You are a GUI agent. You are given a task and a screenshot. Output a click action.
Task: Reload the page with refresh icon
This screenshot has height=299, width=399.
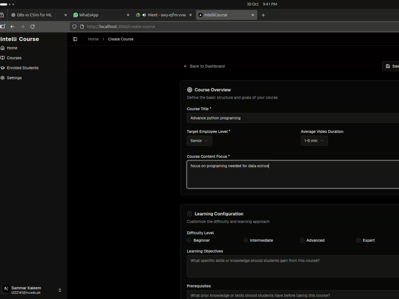pyautogui.click(x=32, y=26)
